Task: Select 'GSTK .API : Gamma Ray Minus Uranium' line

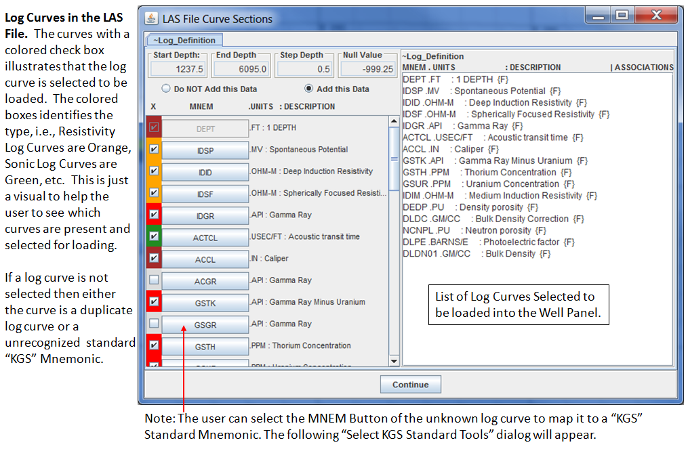Action: point(495,160)
